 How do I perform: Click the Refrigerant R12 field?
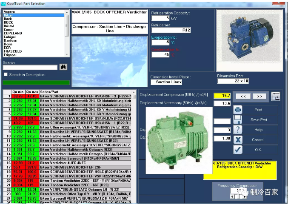coord(171,30)
